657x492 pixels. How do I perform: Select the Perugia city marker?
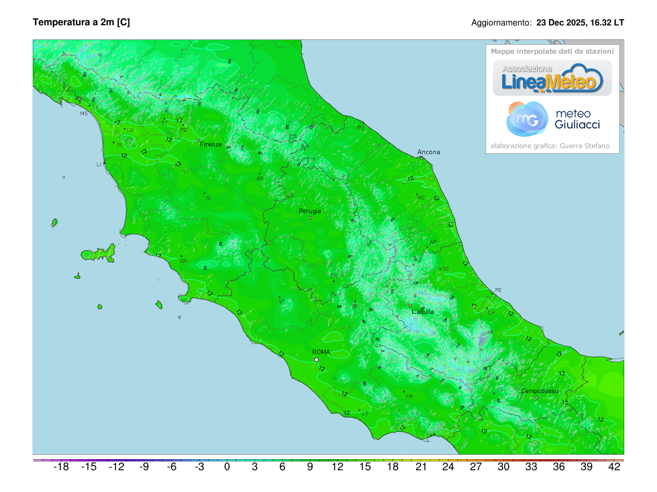click(x=310, y=218)
